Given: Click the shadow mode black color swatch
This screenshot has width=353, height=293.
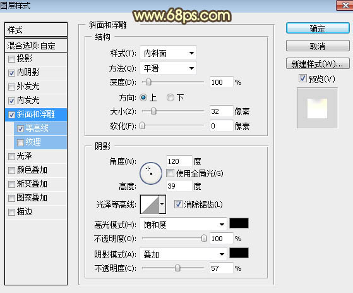Looking at the screenshot, I should point(239,253).
